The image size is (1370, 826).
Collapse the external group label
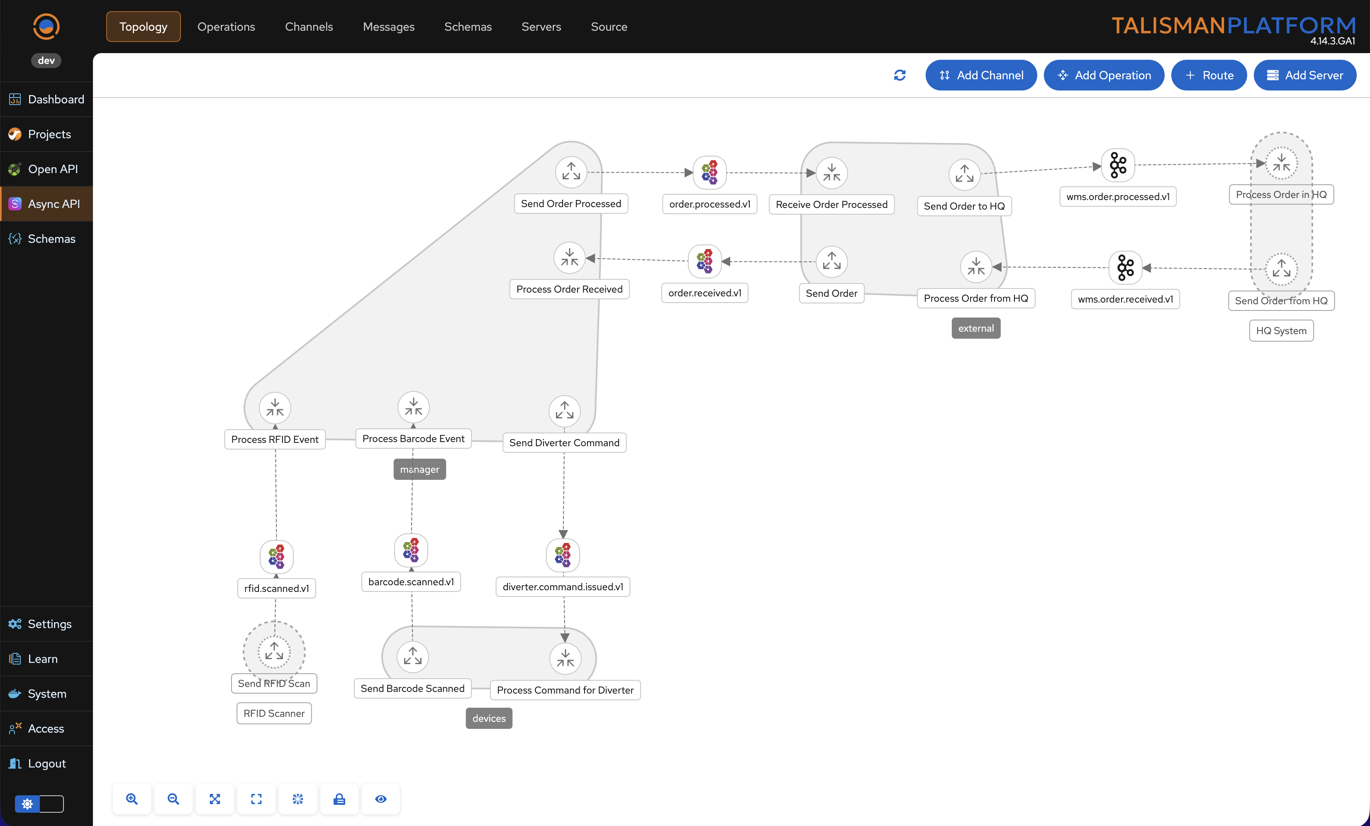point(976,328)
